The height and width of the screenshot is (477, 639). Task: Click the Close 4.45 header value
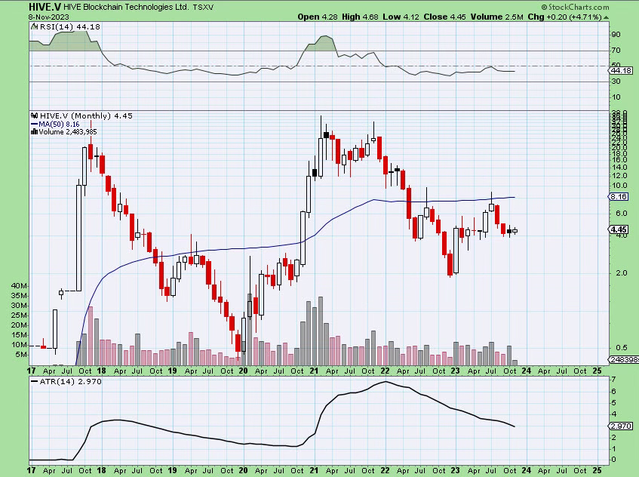click(x=444, y=17)
